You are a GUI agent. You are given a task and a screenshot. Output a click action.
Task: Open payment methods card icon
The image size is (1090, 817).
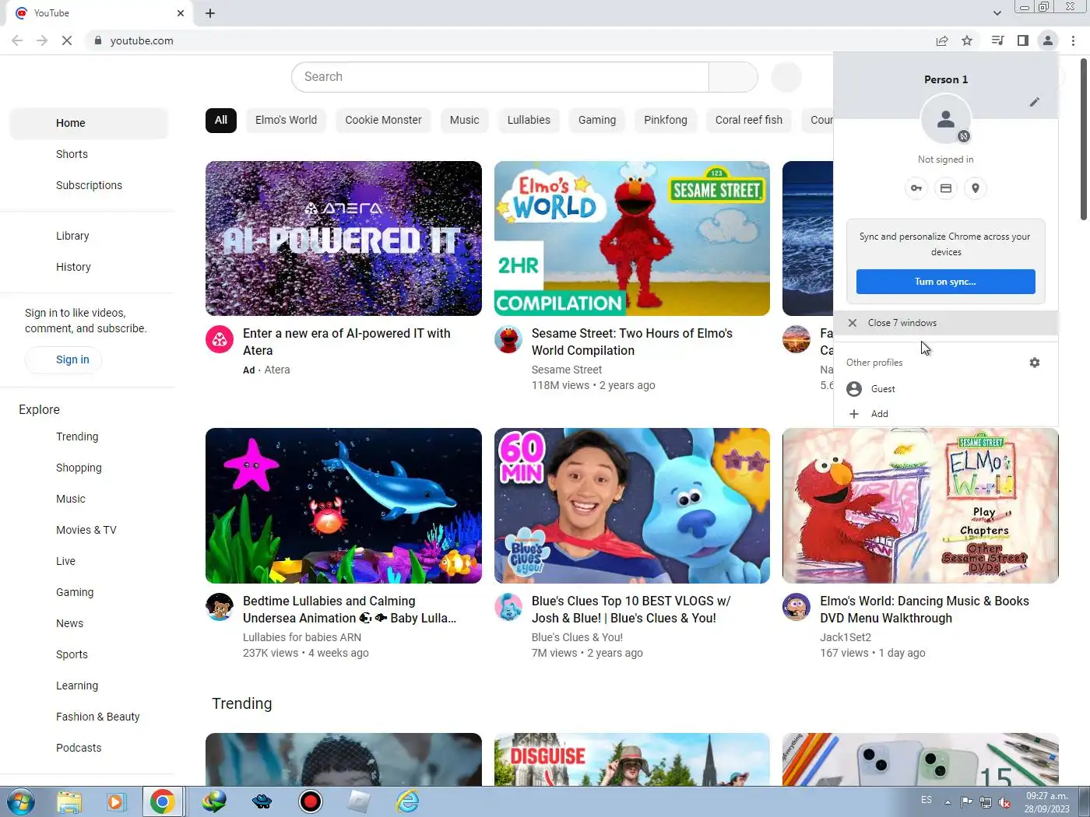(x=946, y=188)
